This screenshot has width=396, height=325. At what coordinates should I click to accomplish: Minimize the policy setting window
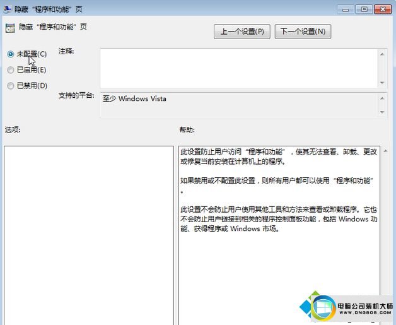[x=346, y=9]
